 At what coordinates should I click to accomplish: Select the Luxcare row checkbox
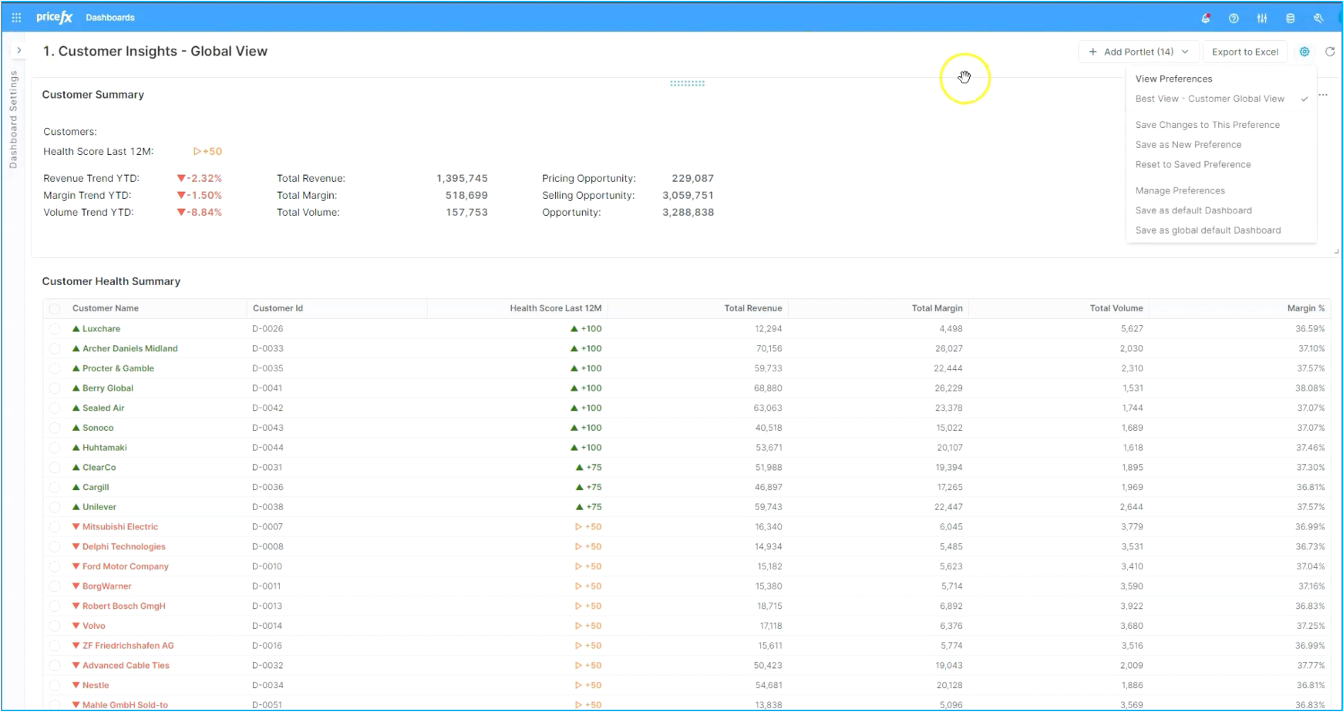point(55,329)
